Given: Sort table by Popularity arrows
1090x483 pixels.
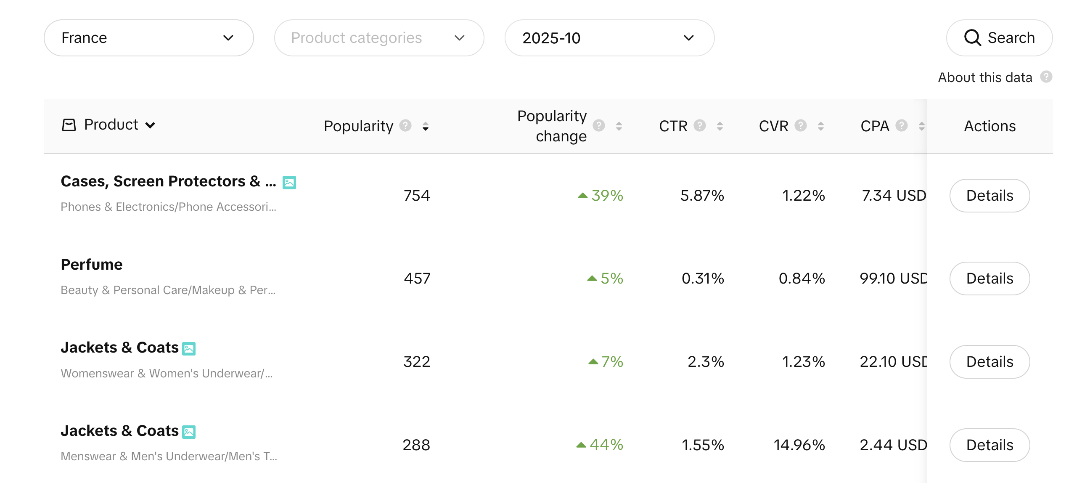Looking at the screenshot, I should [425, 126].
